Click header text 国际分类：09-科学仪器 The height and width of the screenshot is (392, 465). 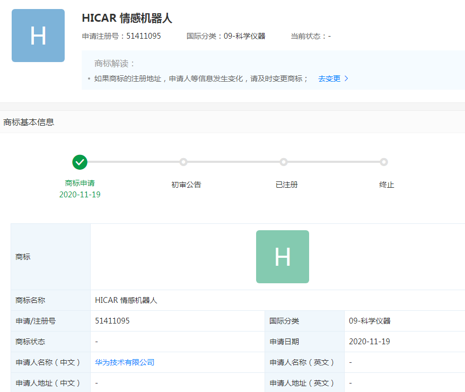tap(226, 36)
